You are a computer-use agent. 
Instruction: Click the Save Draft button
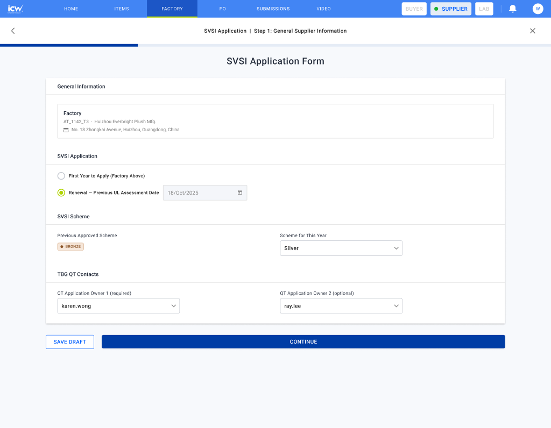[70, 342]
